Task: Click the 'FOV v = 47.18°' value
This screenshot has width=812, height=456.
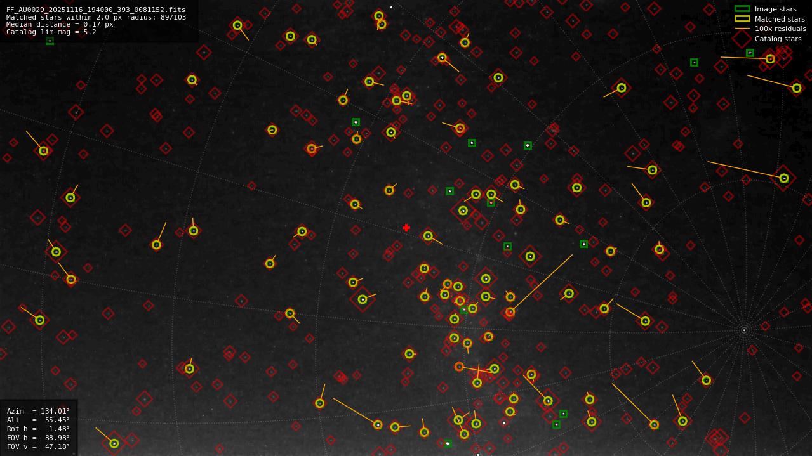Action: click(x=38, y=446)
